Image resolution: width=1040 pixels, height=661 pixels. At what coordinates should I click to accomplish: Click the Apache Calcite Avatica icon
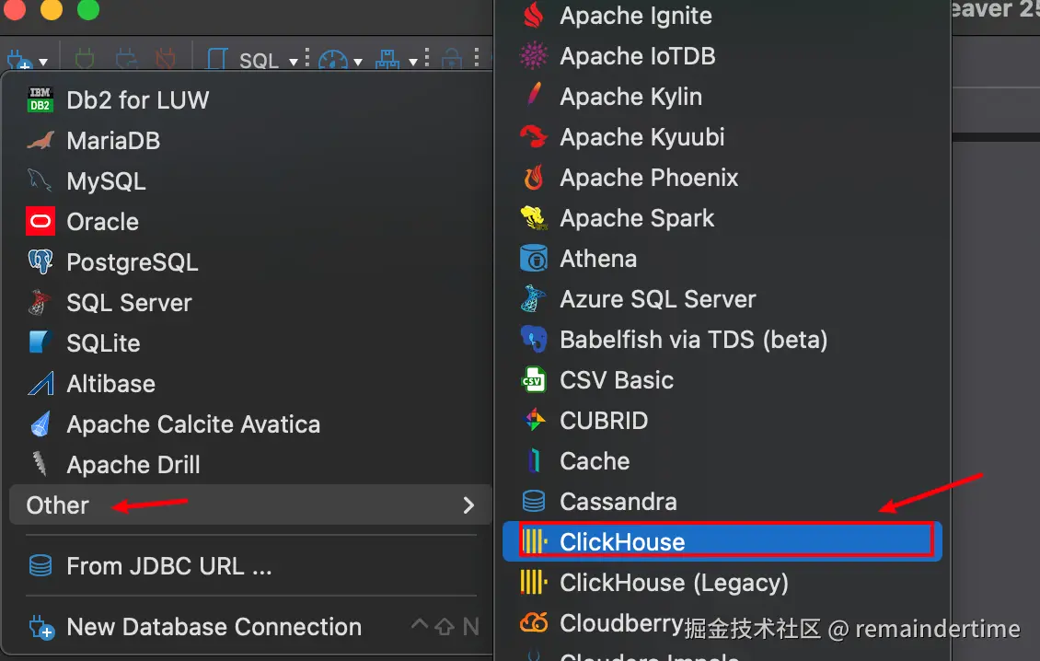pyautogui.click(x=40, y=423)
